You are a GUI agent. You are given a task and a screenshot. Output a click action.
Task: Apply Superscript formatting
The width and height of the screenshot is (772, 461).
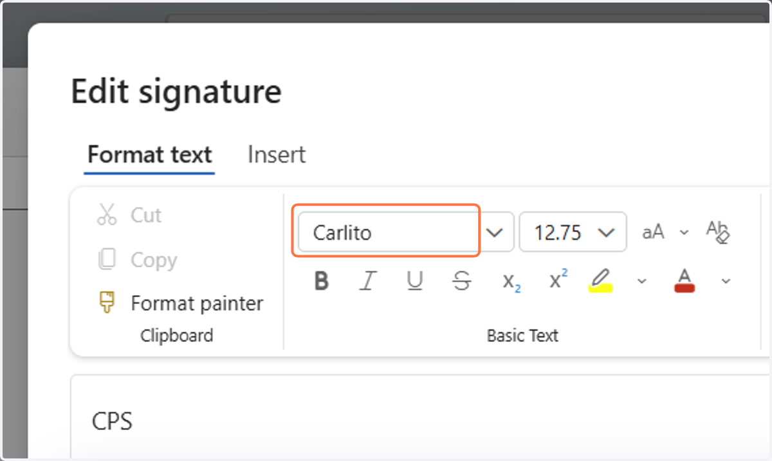click(x=558, y=280)
